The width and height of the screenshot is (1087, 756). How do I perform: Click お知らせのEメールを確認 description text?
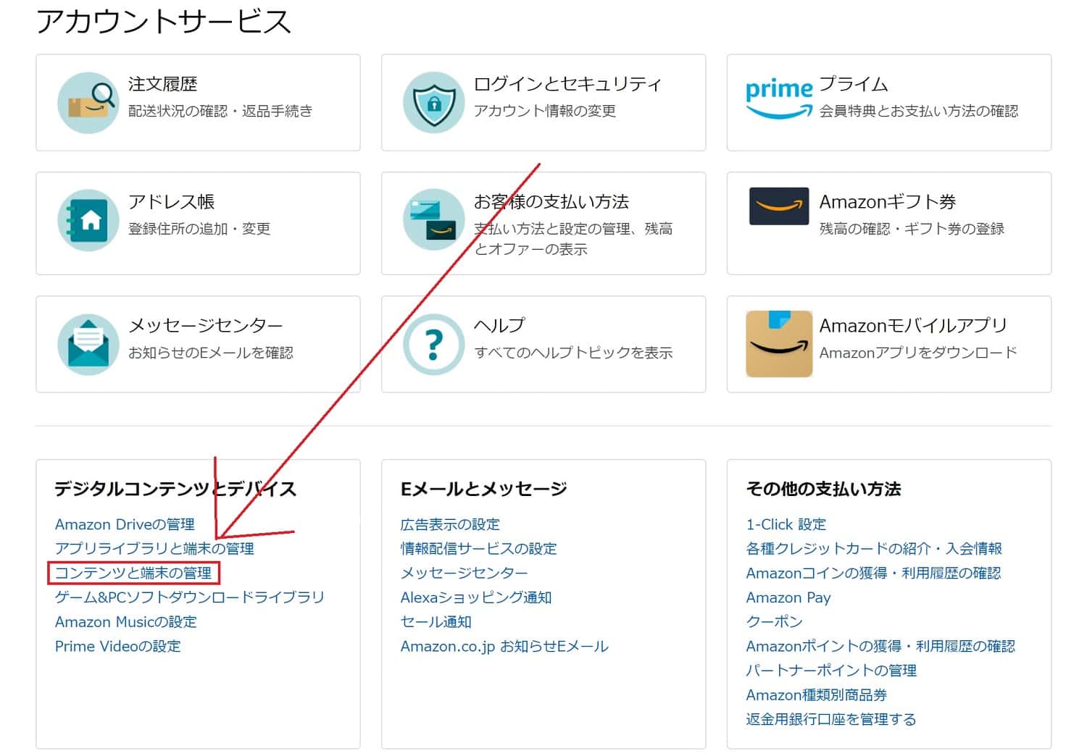(211, 353)
